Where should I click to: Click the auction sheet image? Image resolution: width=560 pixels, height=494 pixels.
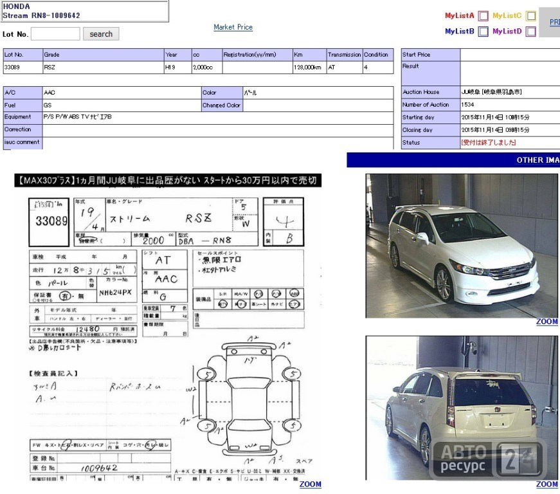pos(168,327)
